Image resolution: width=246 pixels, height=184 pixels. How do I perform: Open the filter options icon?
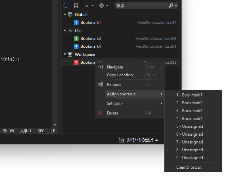click(87, 5)
